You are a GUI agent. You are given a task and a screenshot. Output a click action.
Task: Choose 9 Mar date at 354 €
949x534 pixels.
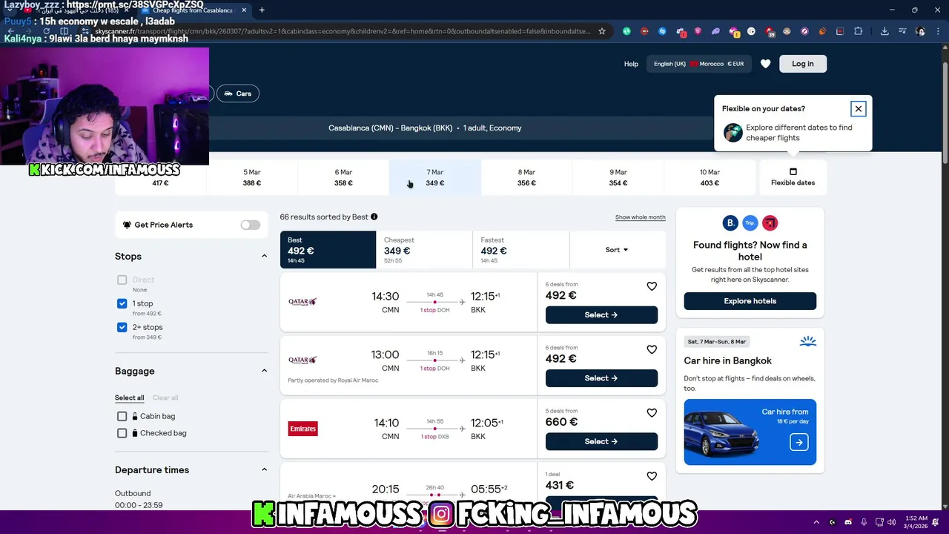618,177
